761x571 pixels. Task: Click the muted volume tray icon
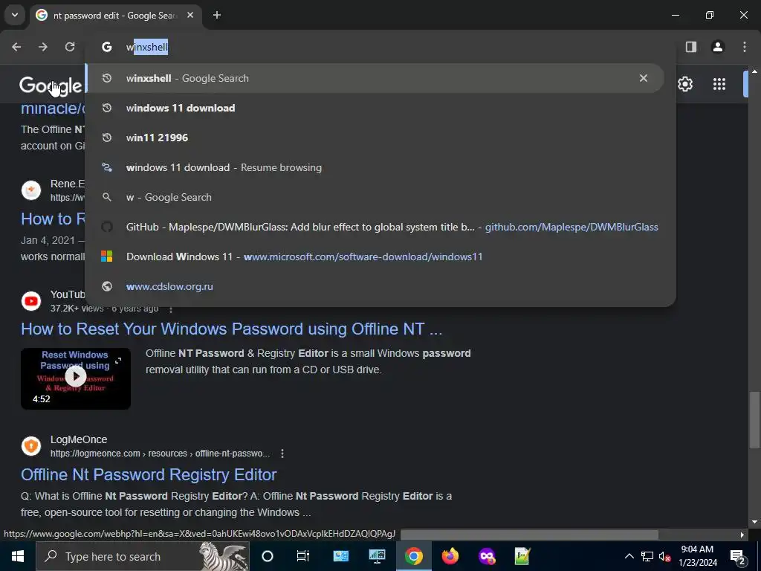(664, 556)
